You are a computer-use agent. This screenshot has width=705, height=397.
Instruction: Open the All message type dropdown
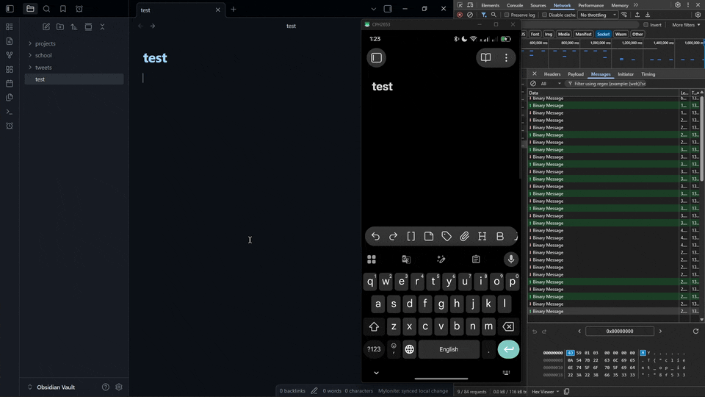[x=551, y=84]
